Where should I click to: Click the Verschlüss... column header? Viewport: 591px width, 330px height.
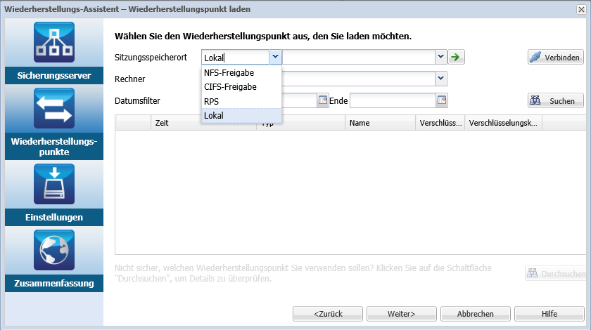[440, 123]
